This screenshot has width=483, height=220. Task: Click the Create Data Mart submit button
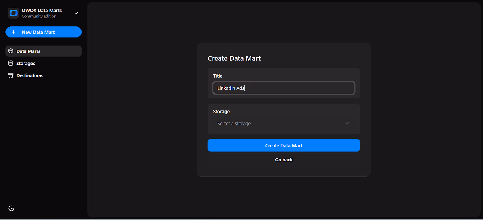[284, 145]
